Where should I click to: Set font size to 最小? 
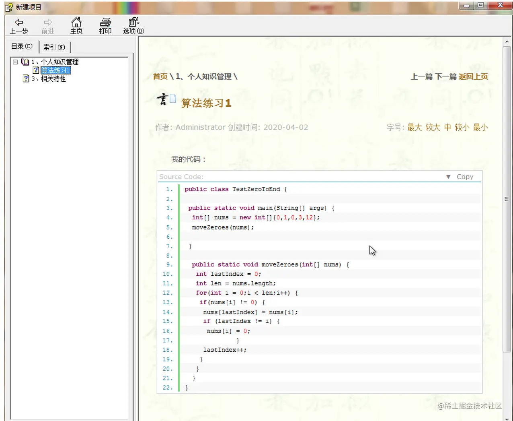click(x=480, y=128)
